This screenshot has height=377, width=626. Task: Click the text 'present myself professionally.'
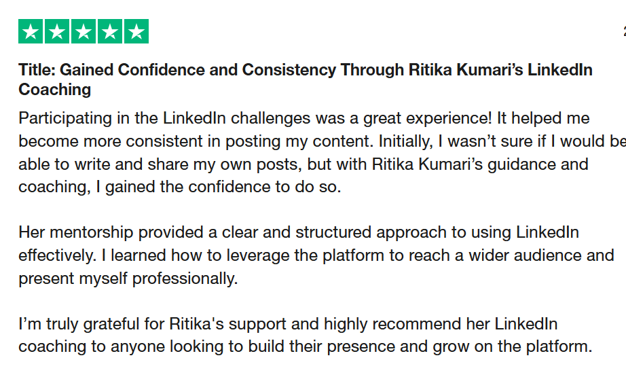point(128,279)
